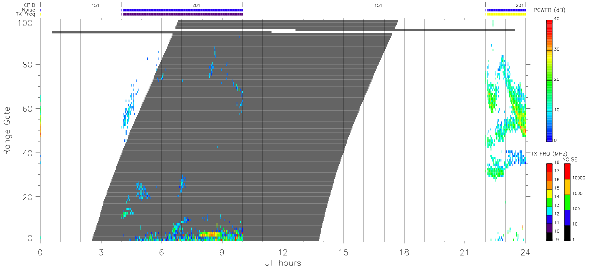Click the TX Freq row label

tap(26, 14)
